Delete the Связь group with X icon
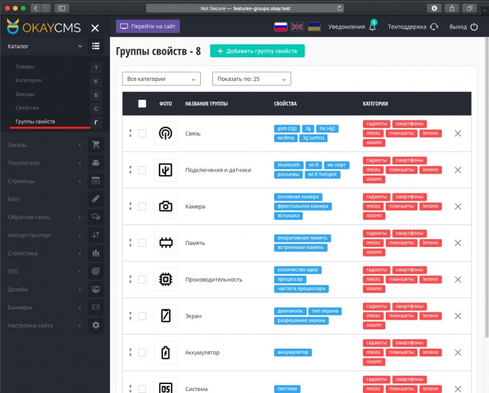 (457, 133)
